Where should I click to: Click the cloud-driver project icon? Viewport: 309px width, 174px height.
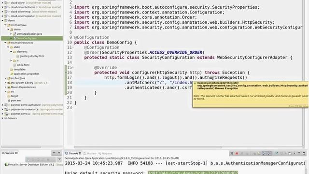(6, 3)
